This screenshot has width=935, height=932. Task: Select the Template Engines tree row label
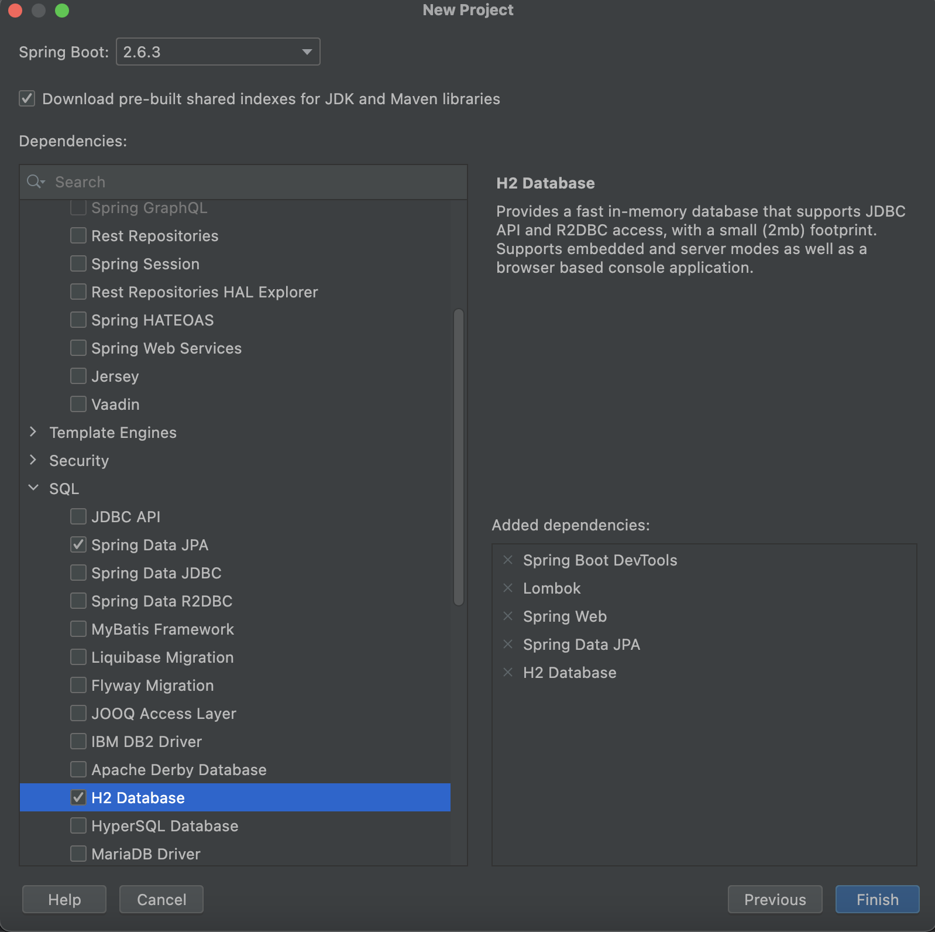[x=113, y=433]
